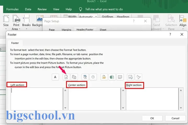Switch to Margins tab in Page Setup

[66, 29]
